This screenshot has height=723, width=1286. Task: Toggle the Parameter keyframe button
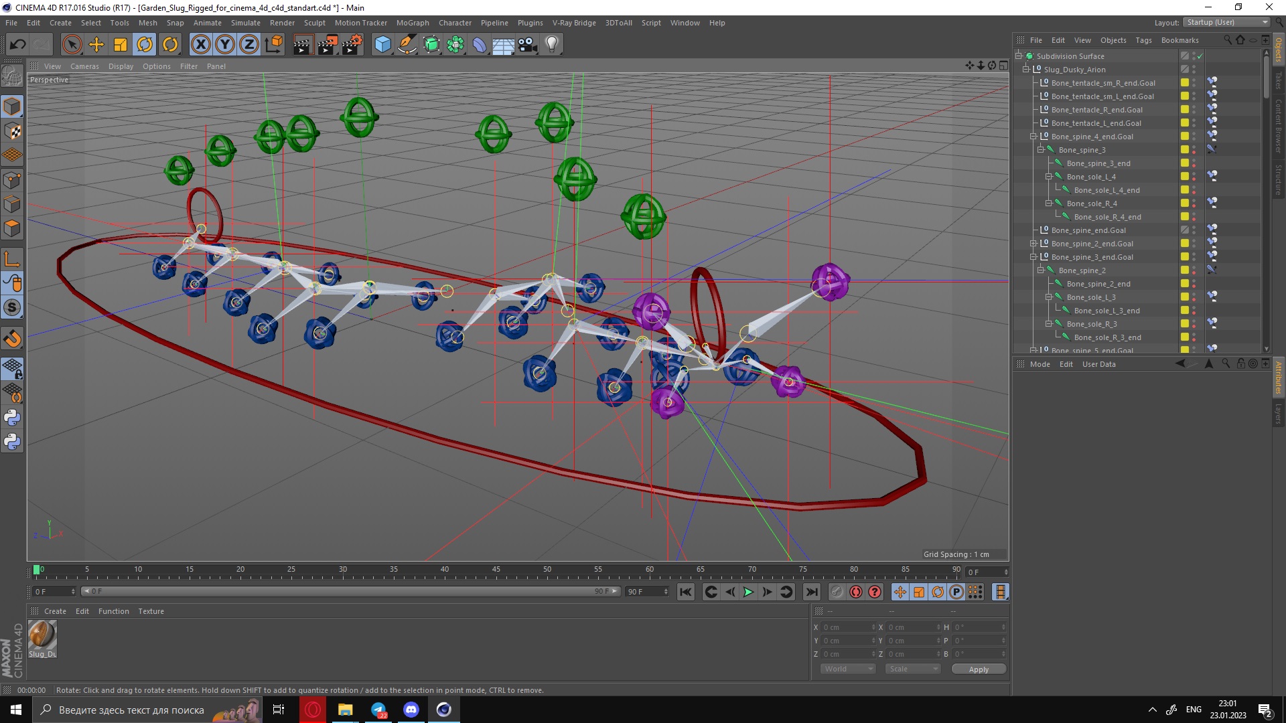[956, 592]
